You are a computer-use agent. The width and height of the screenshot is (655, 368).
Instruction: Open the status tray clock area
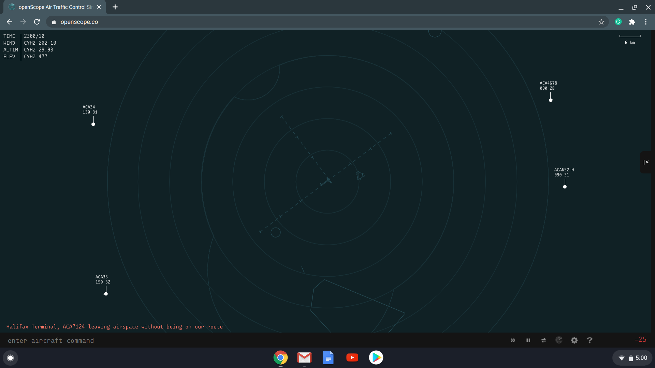click(633, 358)
